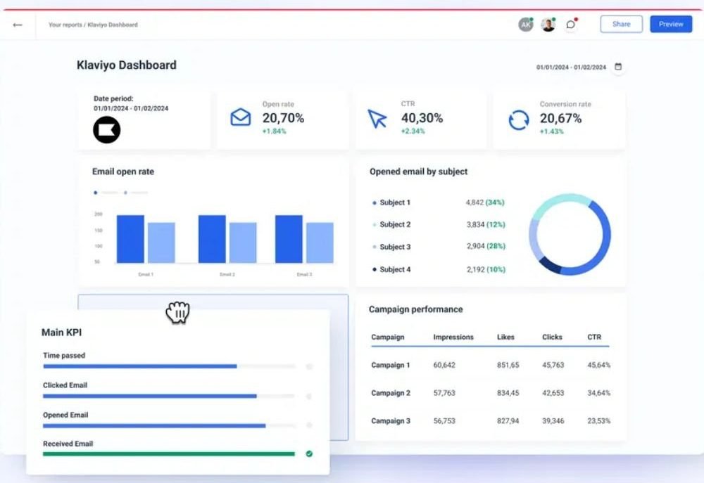Sort by the CTR column header

[594, 337]
